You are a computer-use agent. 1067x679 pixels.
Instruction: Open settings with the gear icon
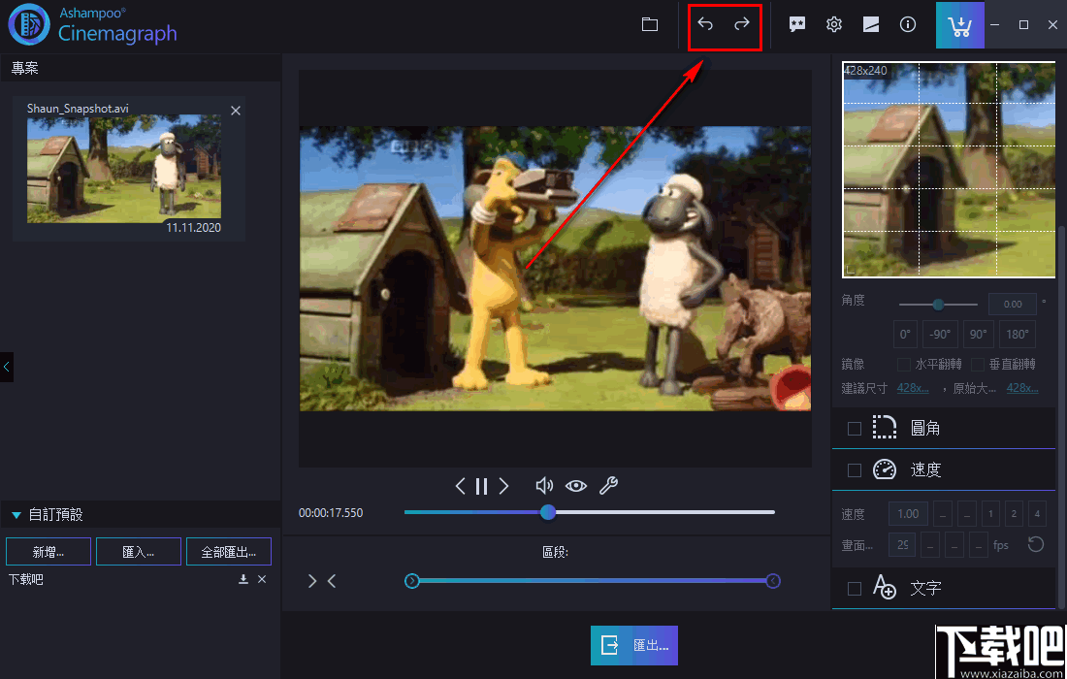tap(833, 24)
